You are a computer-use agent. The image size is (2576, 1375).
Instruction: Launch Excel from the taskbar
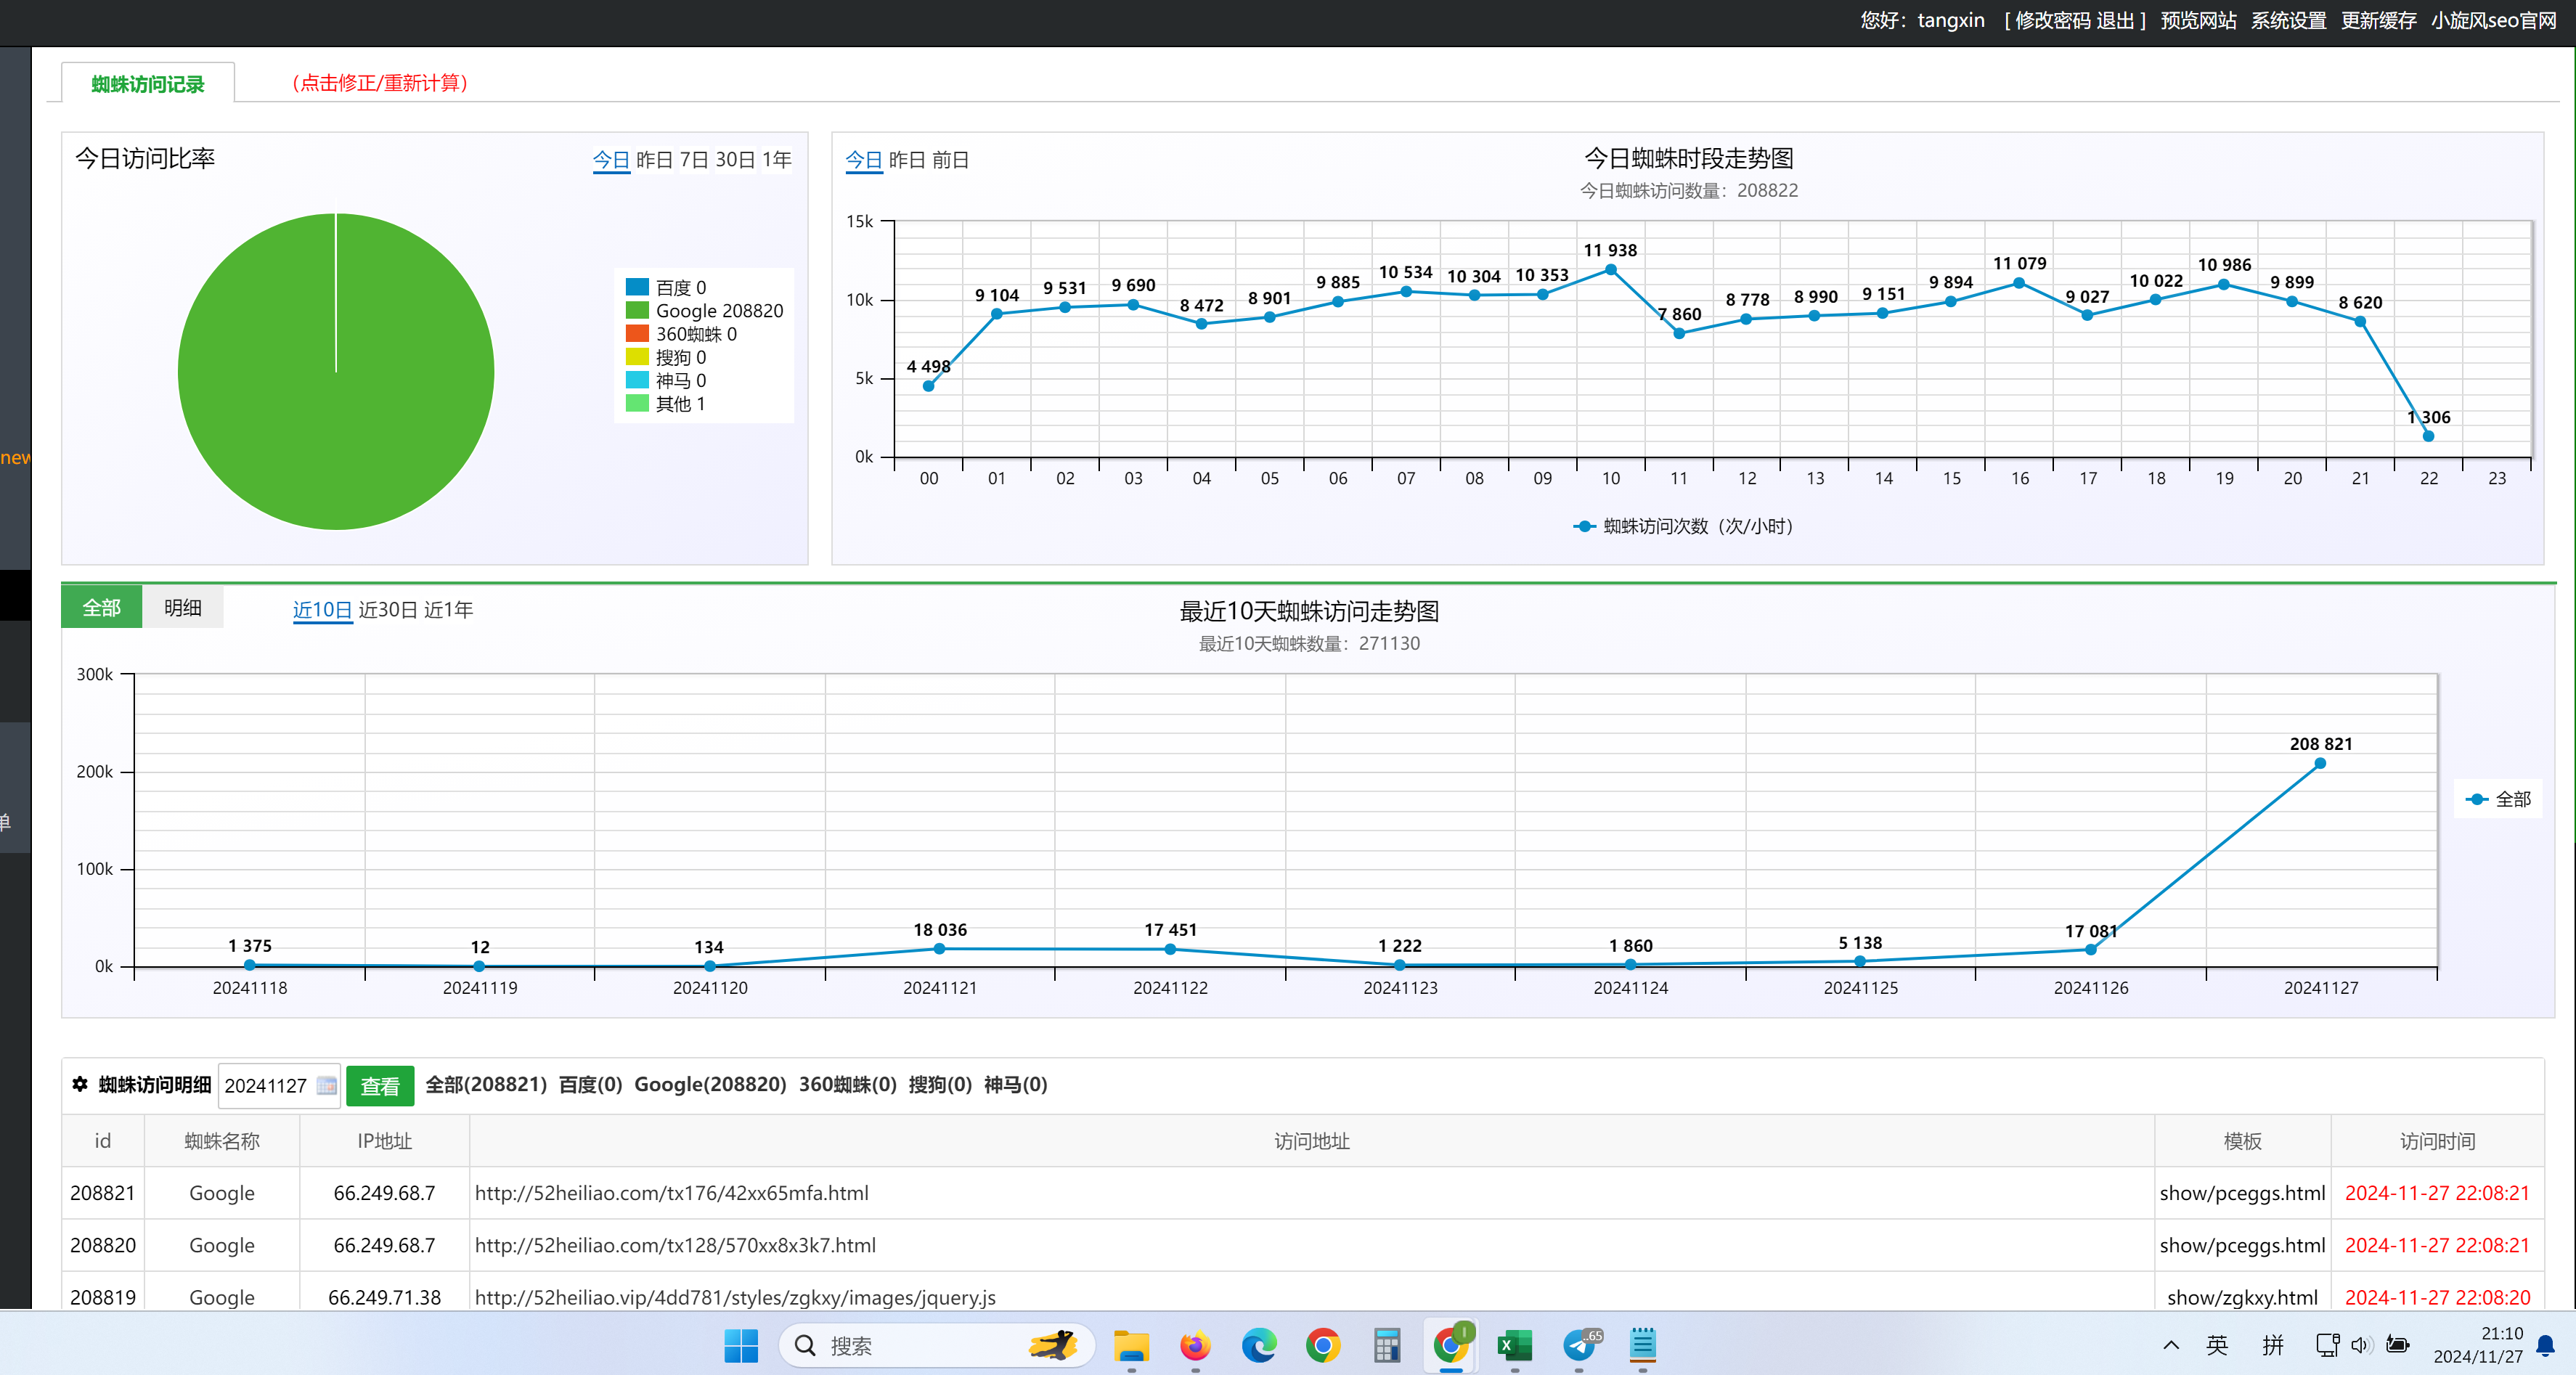coord(1514,1346)
